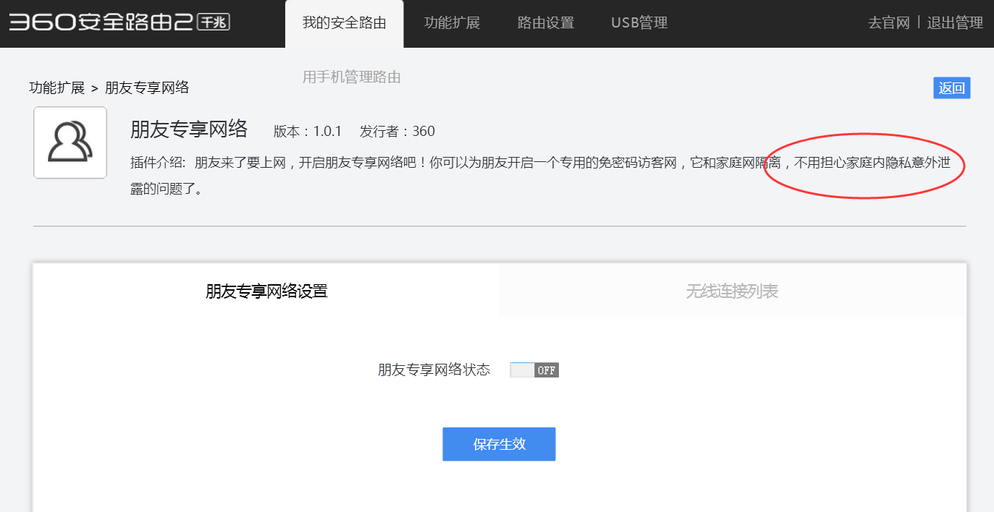
Task: Toggle the 朋友专享网络状态 OFF switch
Action: coord(534,370)
